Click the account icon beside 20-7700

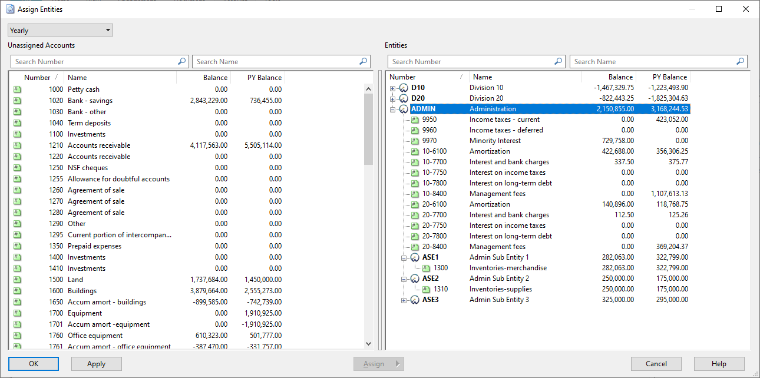415,215
